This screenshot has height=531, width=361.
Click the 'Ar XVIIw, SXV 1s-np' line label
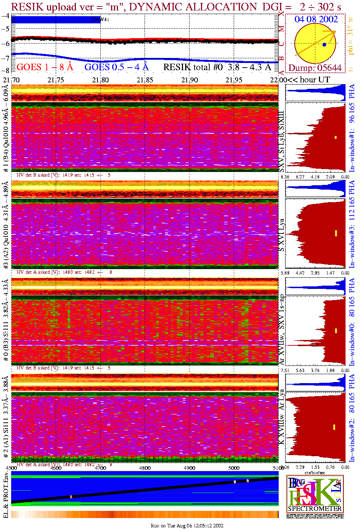(282, 329)
